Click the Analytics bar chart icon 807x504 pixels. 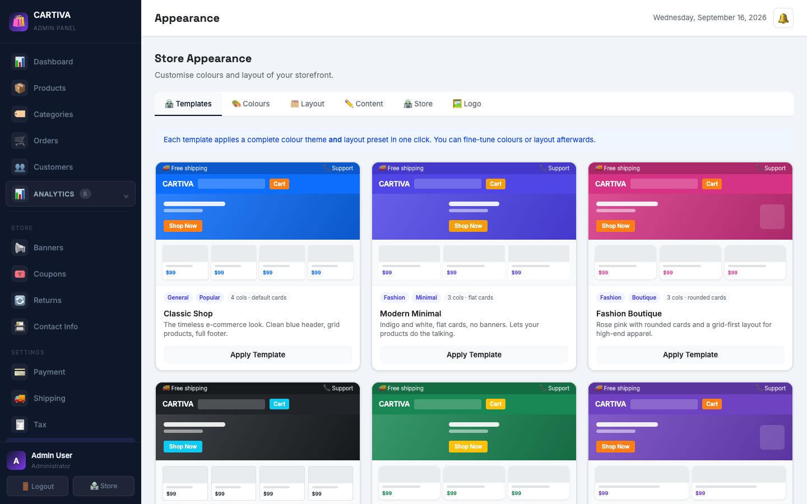point(20,194)
